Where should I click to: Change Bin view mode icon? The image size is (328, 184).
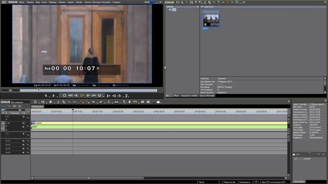[237, 3]
